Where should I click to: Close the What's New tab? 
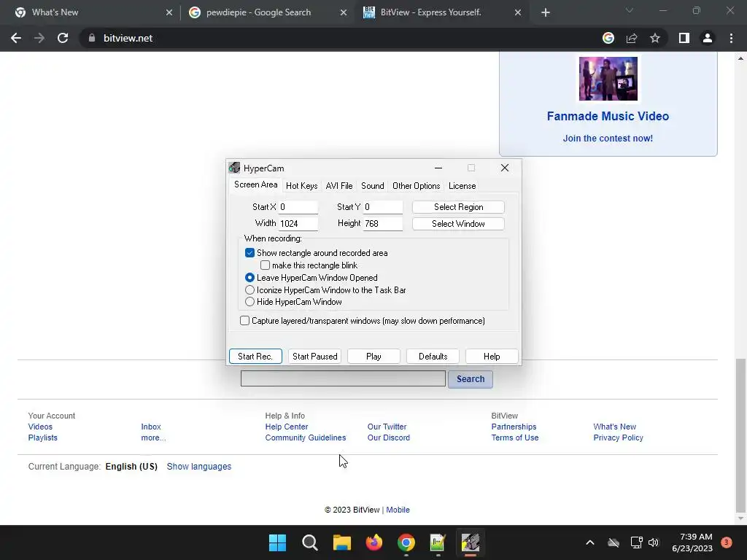pyautogui.click(x=169, y=12)
